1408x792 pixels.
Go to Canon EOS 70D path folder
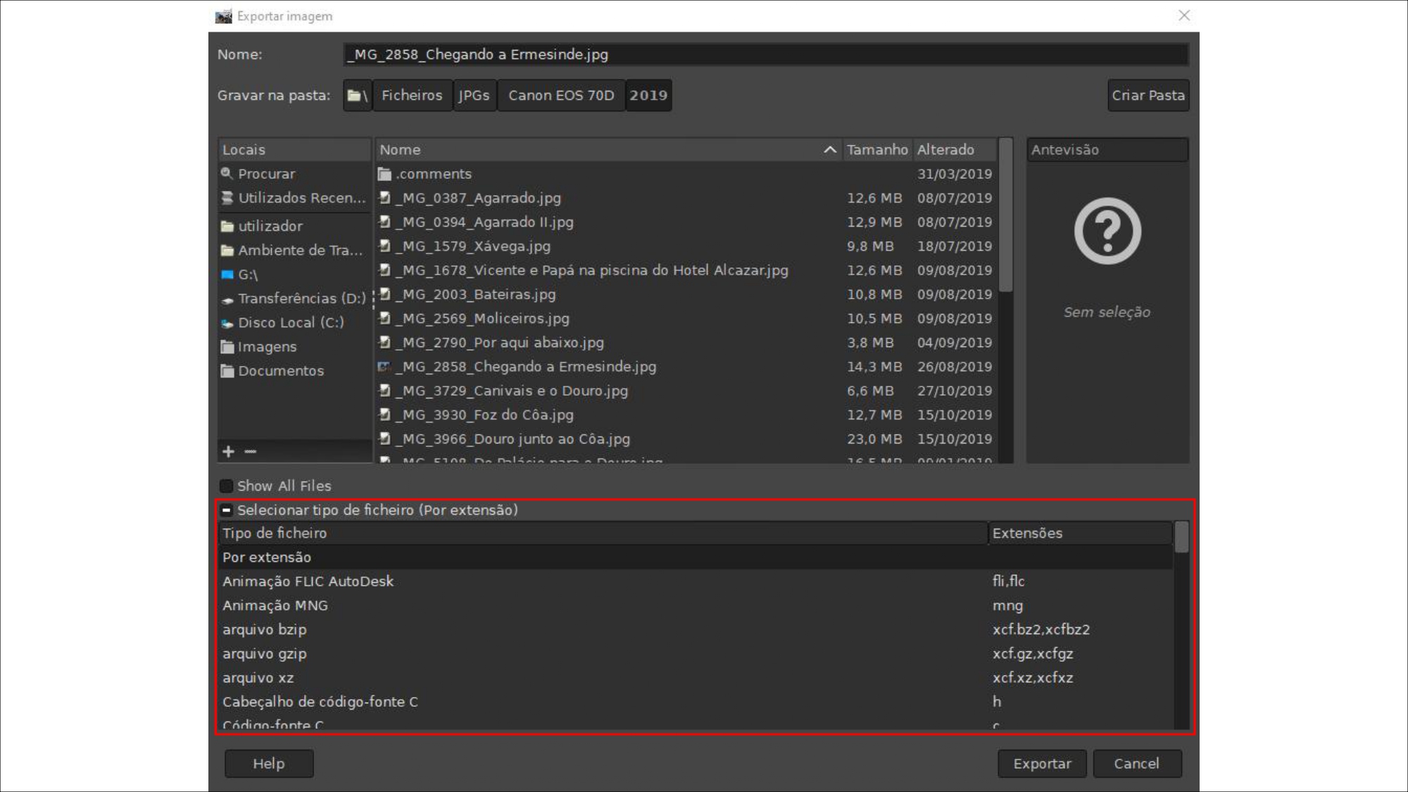point(561,96)
